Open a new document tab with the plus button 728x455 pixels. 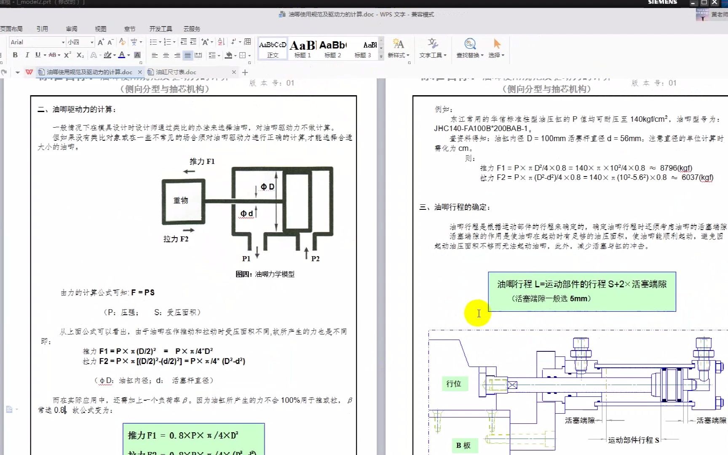click(245, 72)
